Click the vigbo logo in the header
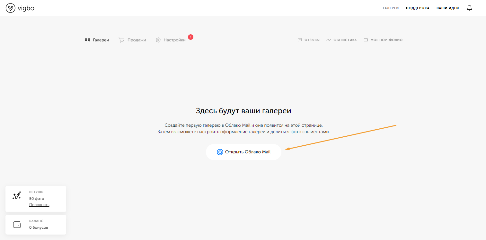 (20, 8)
